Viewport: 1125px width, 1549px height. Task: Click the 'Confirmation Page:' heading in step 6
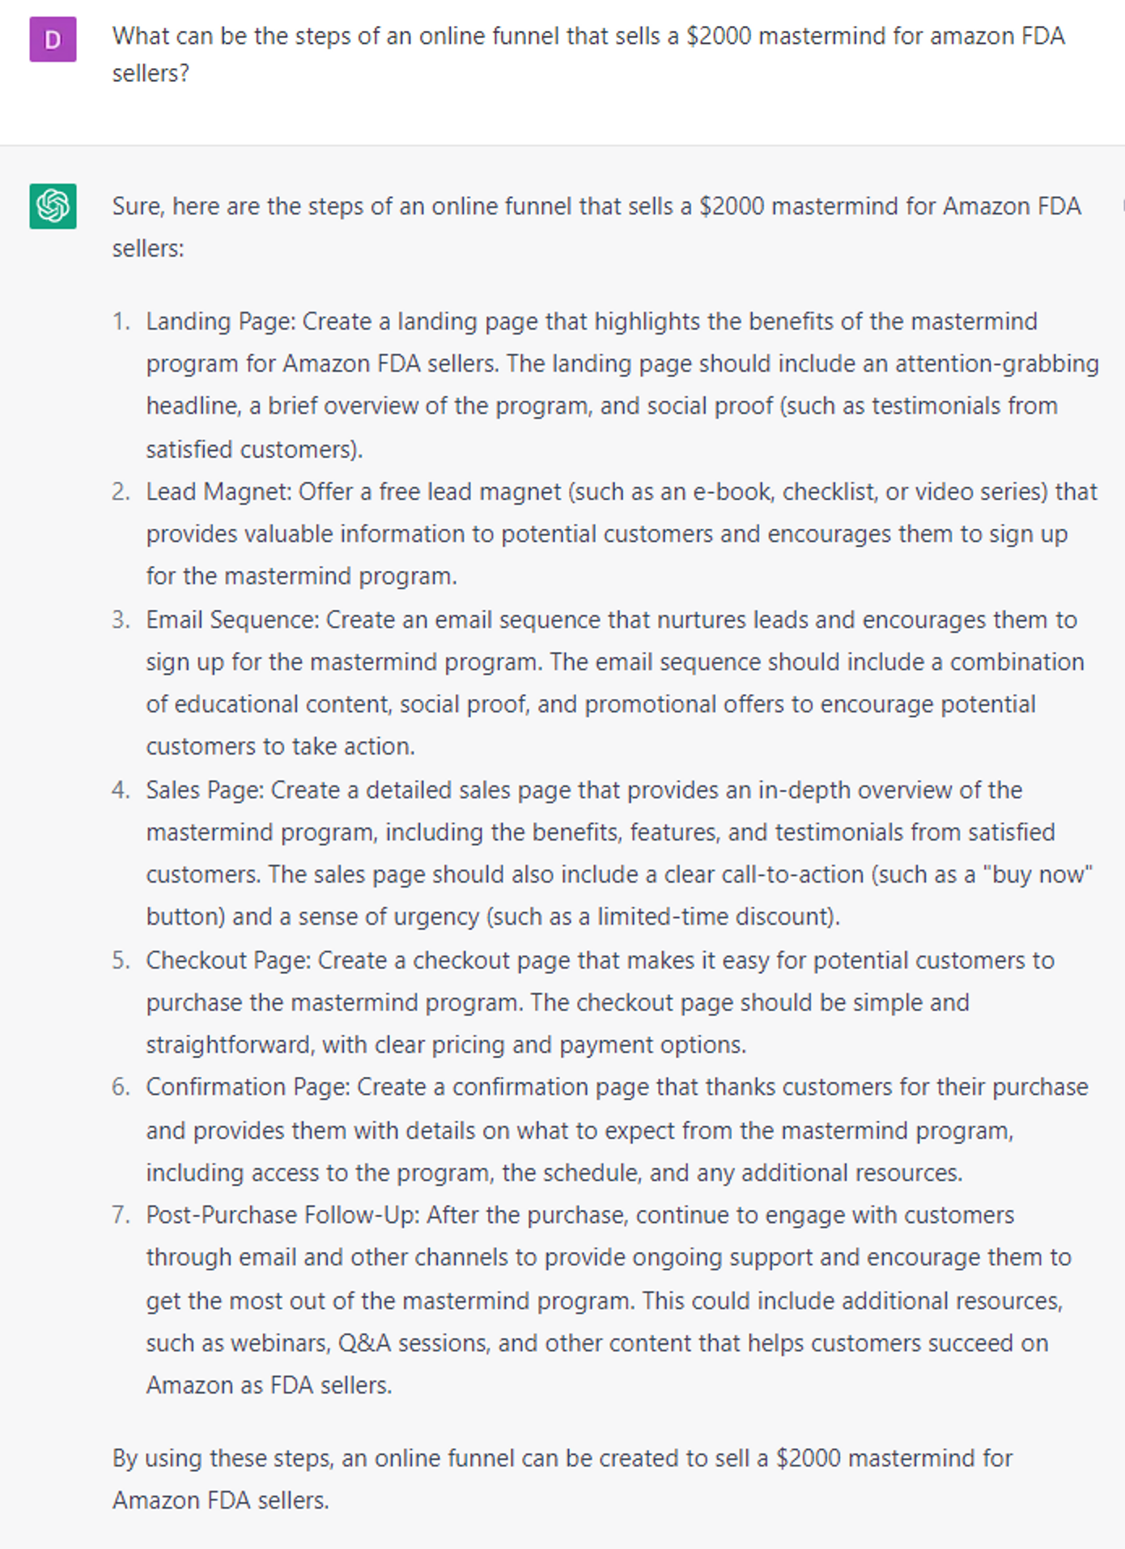(248, 1087)
